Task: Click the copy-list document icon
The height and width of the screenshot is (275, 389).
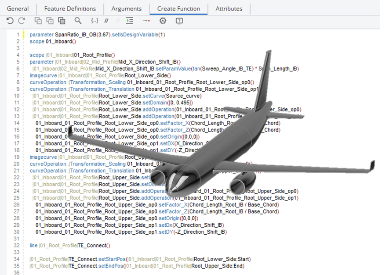Action: point(62,21)
